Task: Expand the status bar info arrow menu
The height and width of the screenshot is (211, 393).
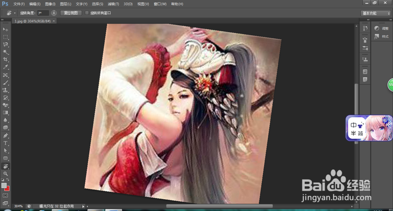Action: click(x=83, y=206)
